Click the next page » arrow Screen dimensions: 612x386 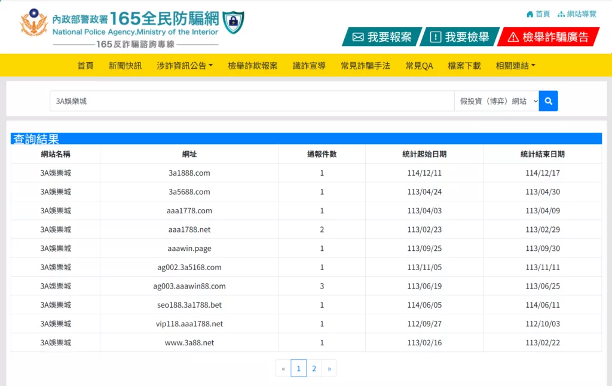pos(329,369)
